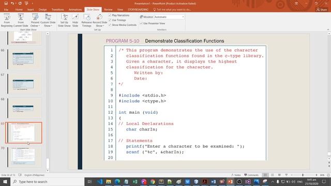This screenshot has height=186, width=331.
Task: Start slideshow From Current Slide
Action: point(21,20)
